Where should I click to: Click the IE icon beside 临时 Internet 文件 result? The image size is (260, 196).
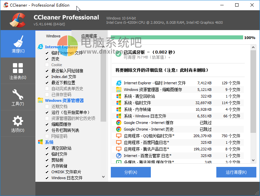(118, 83)
